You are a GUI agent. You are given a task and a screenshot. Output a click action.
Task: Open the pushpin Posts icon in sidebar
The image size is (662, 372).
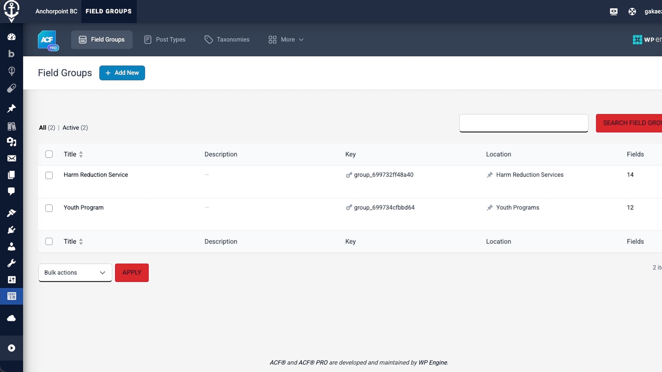coord(11,108)
